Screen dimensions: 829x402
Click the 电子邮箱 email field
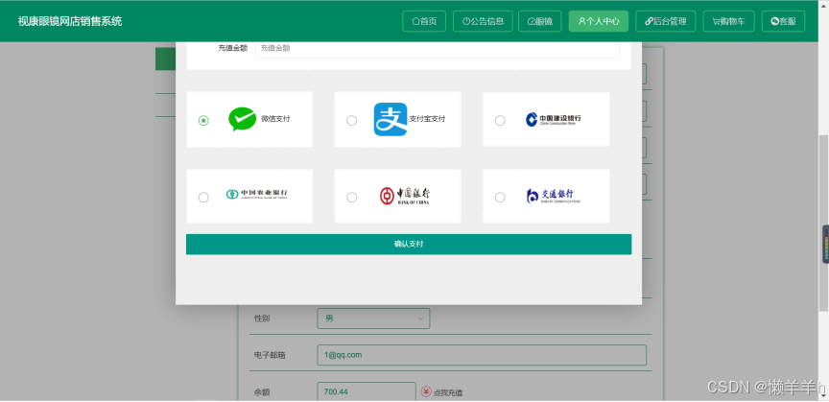[482, 355]
